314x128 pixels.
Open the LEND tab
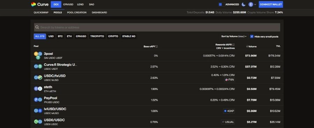tap(80, 5)
